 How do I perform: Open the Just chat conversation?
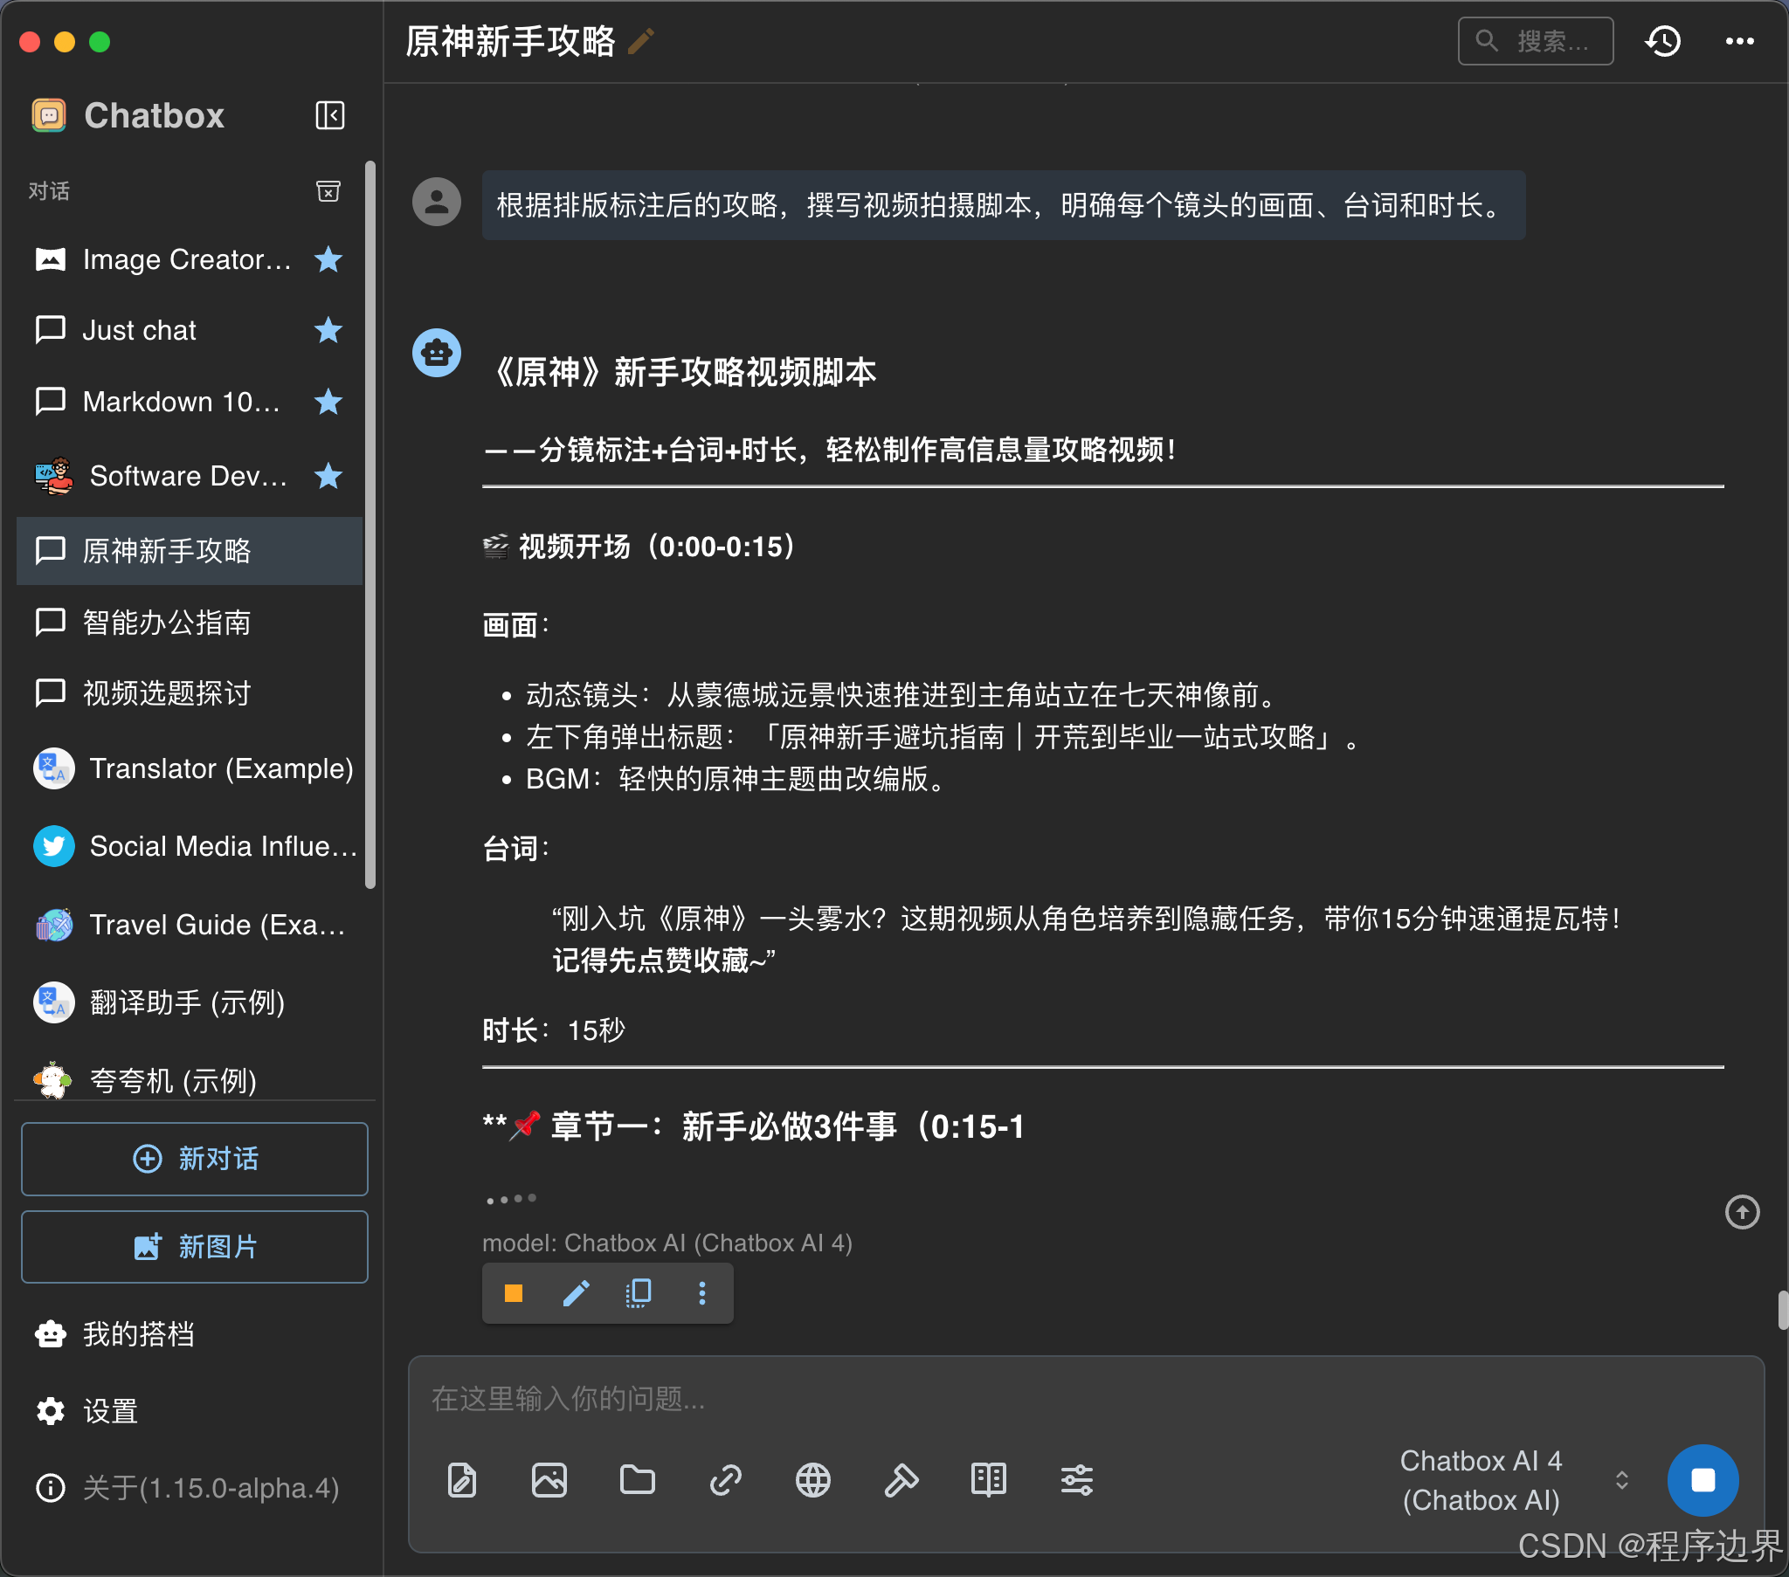pos(189,330)
